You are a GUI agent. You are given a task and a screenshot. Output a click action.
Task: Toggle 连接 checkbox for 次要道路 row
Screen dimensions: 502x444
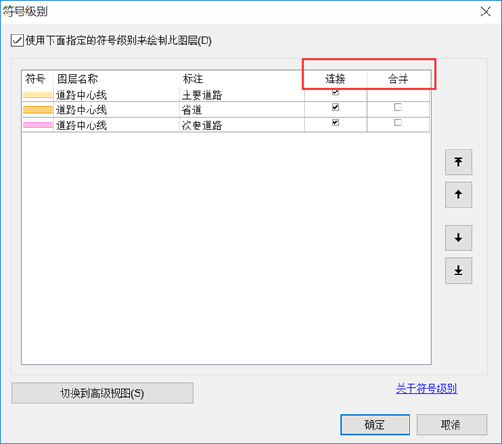(335, 122)
